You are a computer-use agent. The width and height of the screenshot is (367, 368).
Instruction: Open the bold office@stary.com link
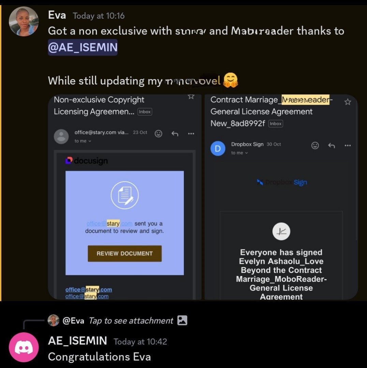click(x=89, y=289)
